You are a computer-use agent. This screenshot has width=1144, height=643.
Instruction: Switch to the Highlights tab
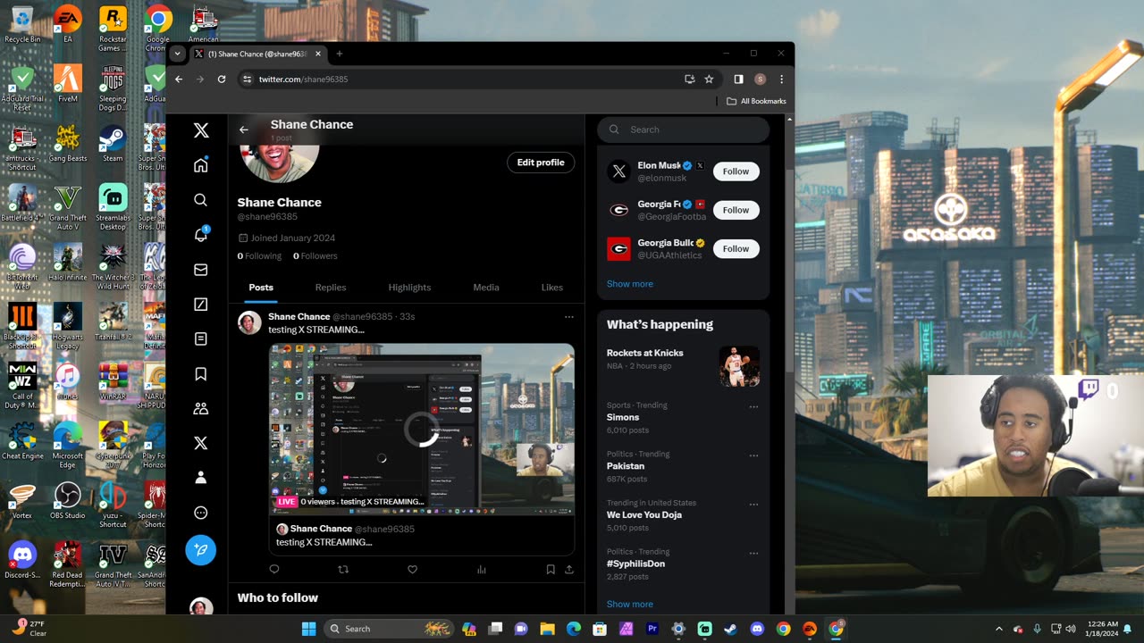409,288
